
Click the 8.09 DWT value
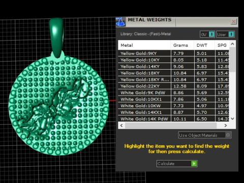[202, 86]
